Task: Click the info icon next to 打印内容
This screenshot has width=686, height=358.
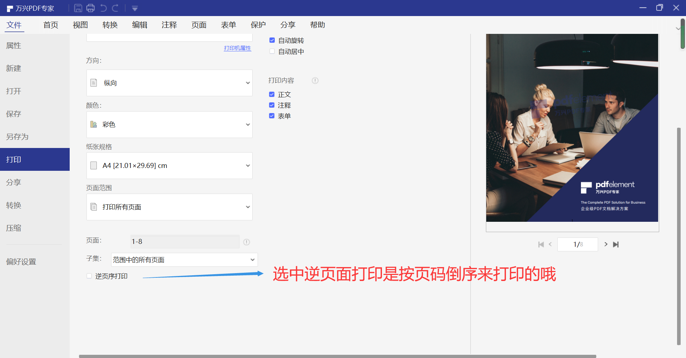Action: pos(315,81)
